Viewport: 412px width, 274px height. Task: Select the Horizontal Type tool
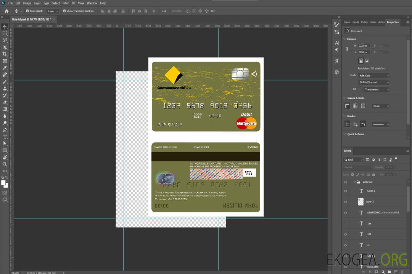tap(5, 137)
